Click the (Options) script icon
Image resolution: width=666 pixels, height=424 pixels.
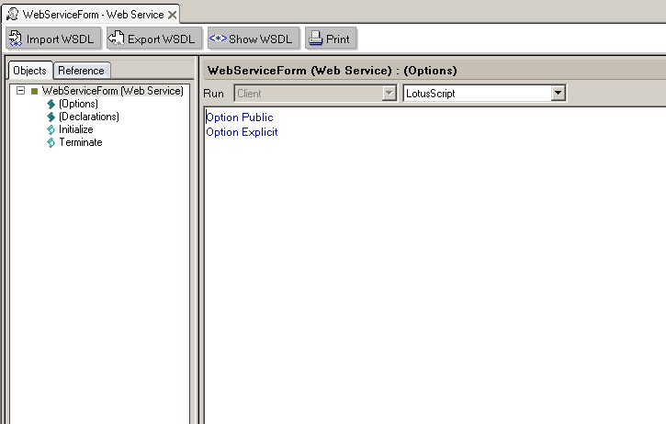click(51, 104)
